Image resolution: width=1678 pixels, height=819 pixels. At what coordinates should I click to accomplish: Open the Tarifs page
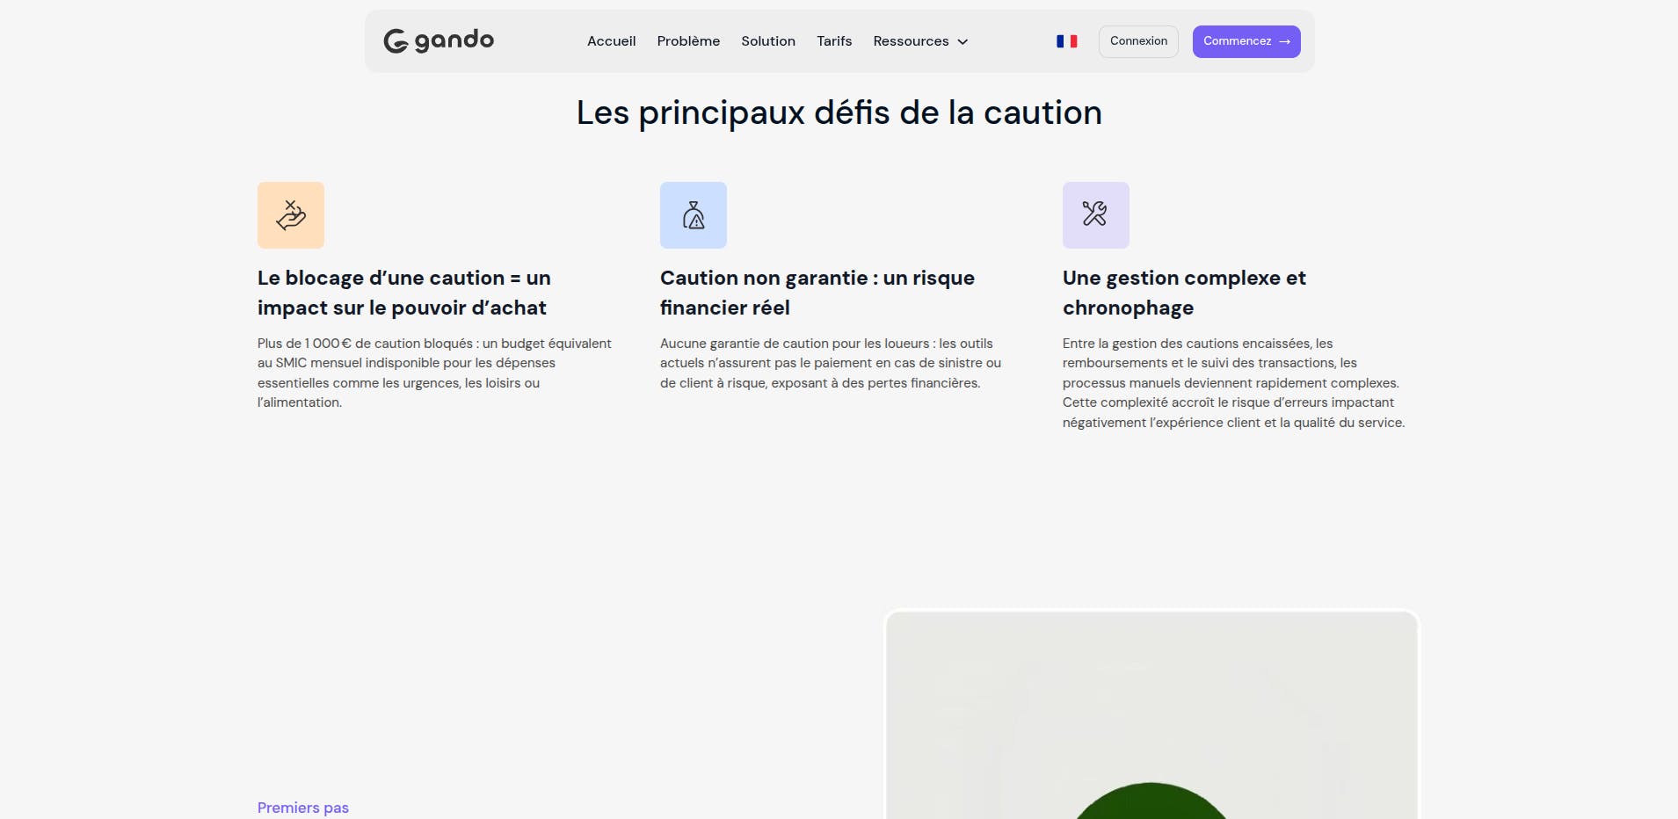coord(834,40)
